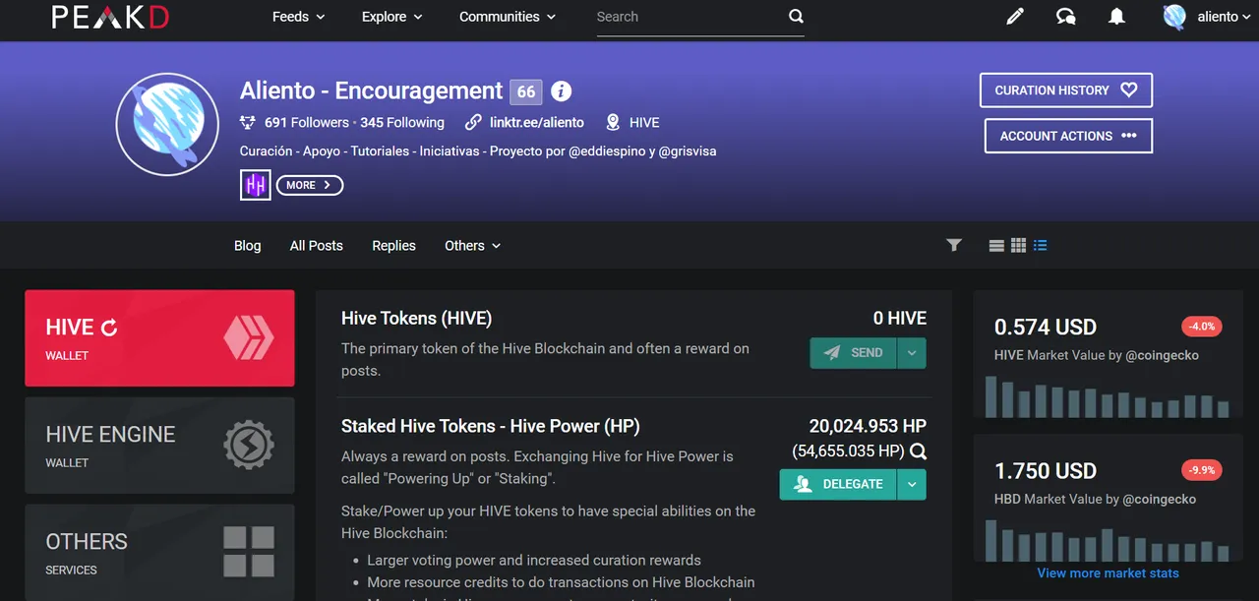Click the -4.0% change badge
The height and width of the screenshot is (601, 1259).
click(x=1202, y=327)
